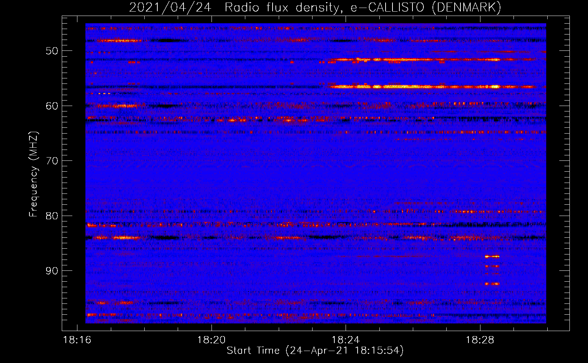This screenshot has width=588, height=363.
Task: Click the 80 frequency tick label
Action: tap(52, 216)
